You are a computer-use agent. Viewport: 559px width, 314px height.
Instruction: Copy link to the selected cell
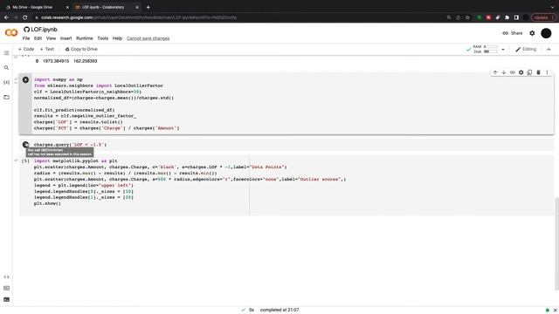(513, 72)
